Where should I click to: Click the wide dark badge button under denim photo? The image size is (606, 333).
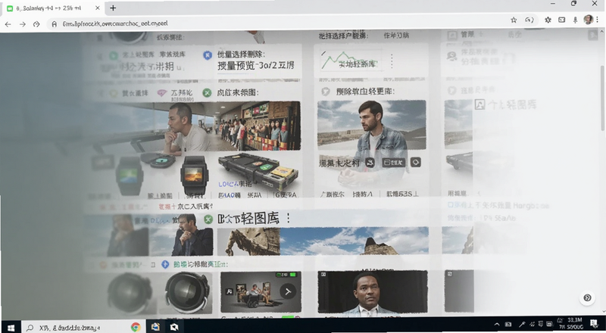[x=393, y=163]
